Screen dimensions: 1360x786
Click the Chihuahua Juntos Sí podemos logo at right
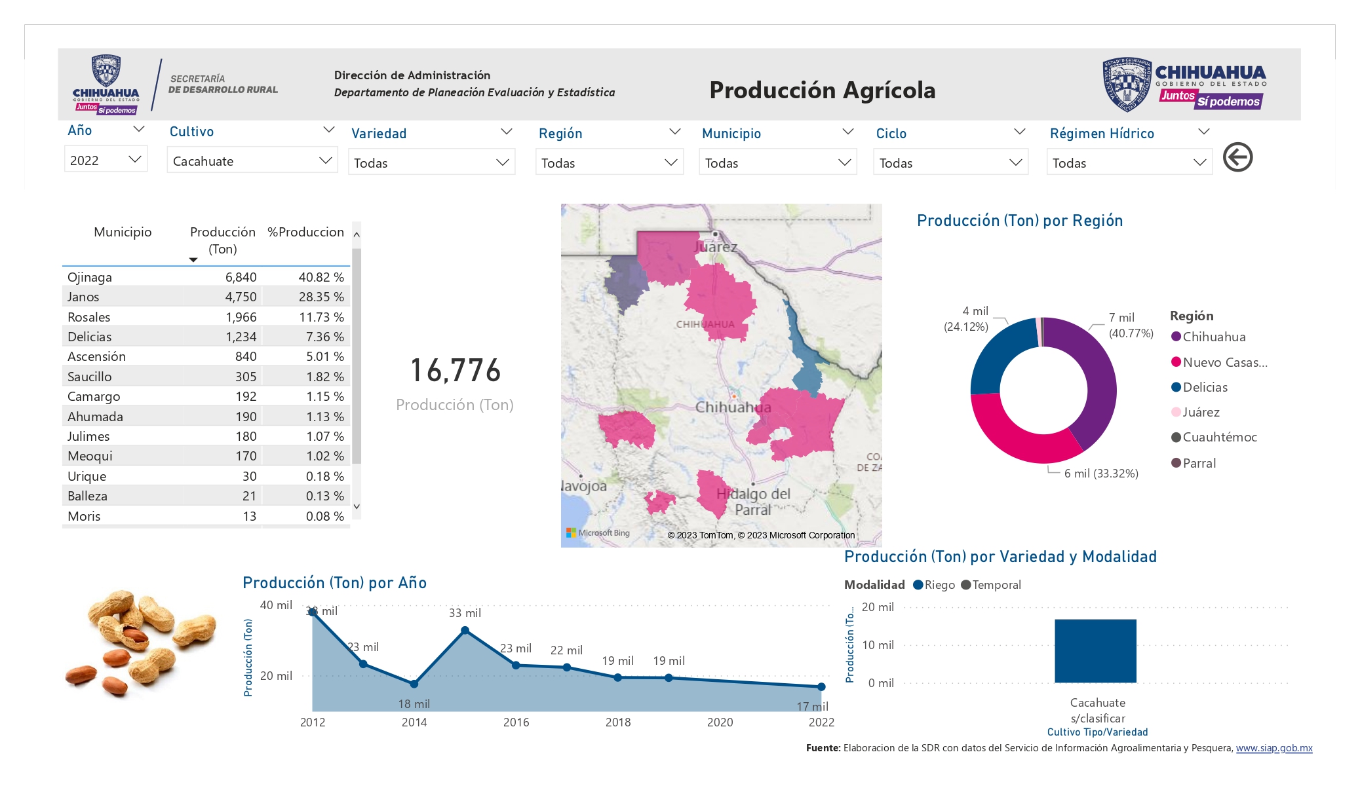tap(1184, 84)
